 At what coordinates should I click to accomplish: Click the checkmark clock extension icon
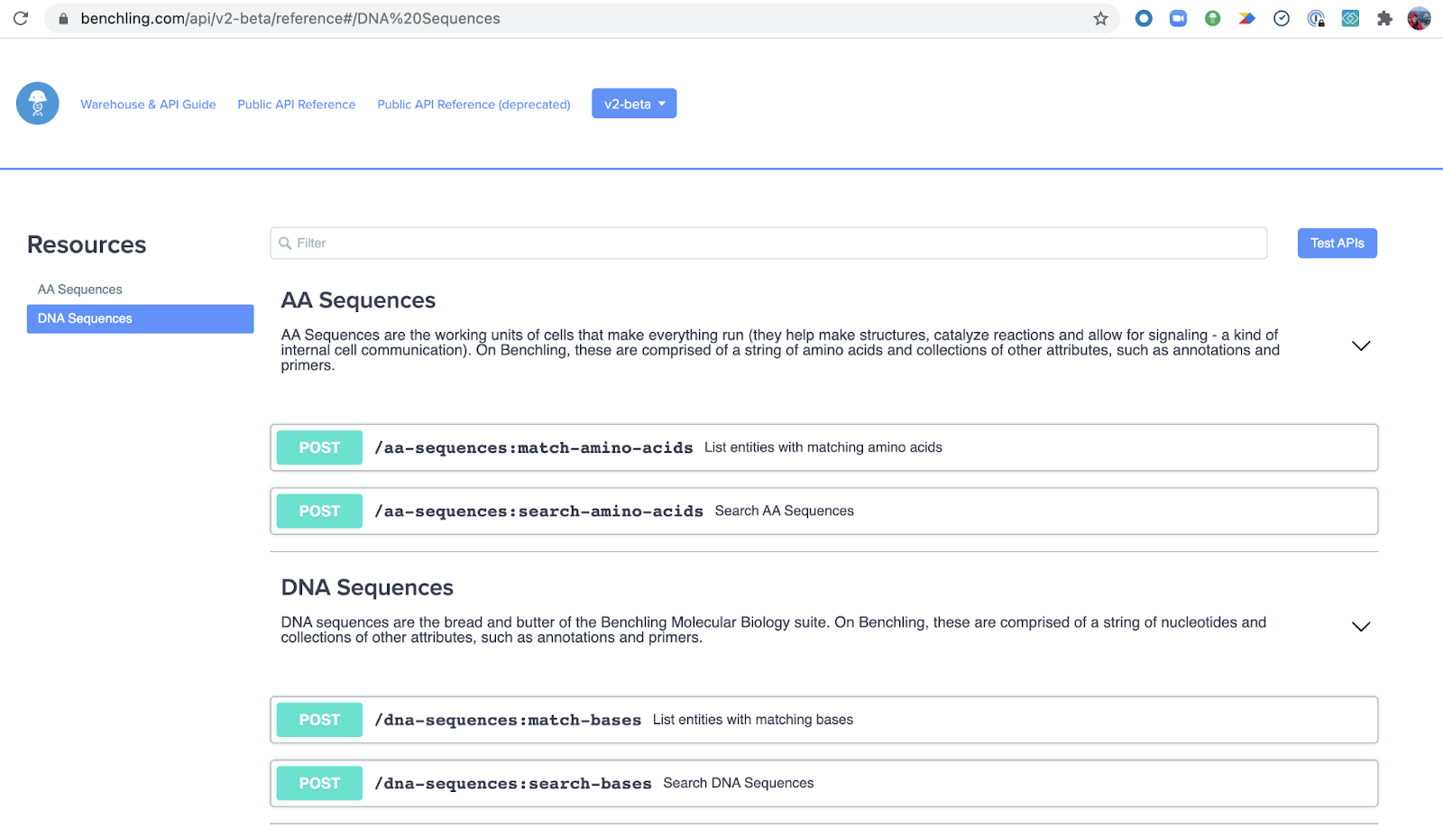1281,19
